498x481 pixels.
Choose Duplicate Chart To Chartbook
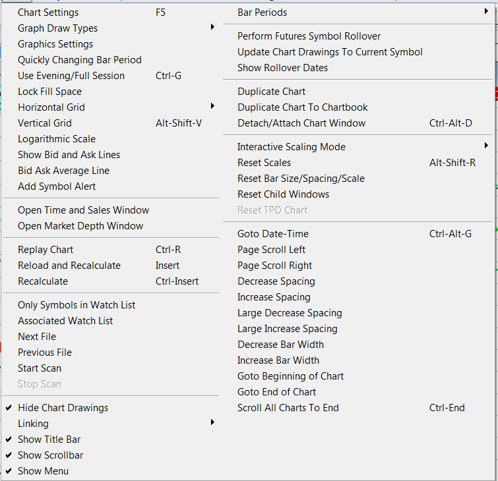tap(358, 107)
